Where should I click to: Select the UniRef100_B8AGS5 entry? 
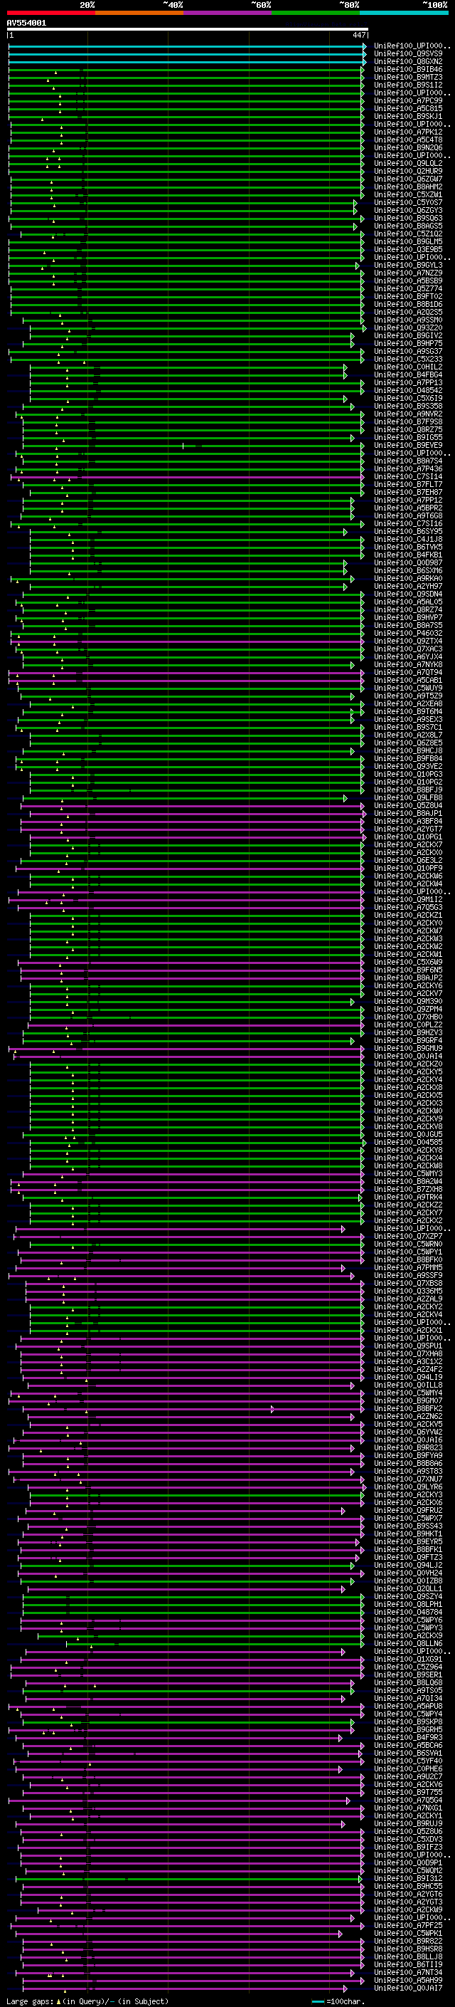click(408, 226)
